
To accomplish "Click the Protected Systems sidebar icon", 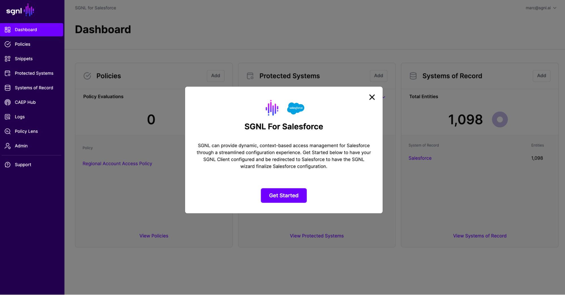I will tap(8, 73).
